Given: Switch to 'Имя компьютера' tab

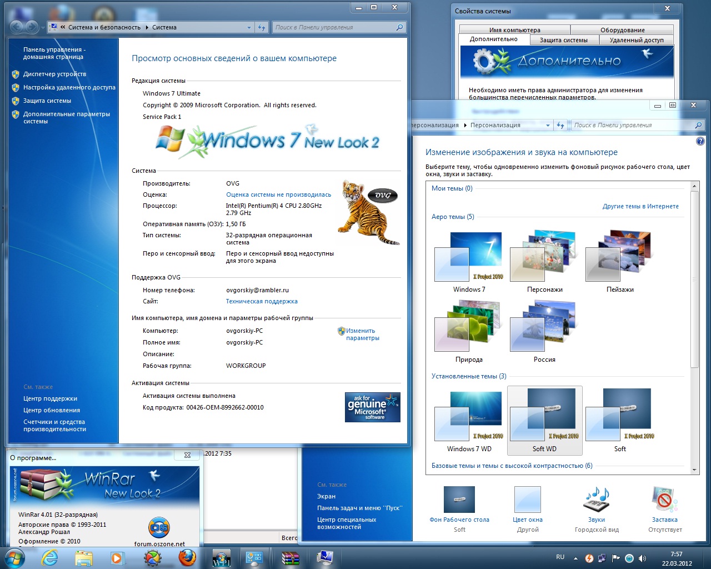Looking at the screenshot, I should [515, 30].
